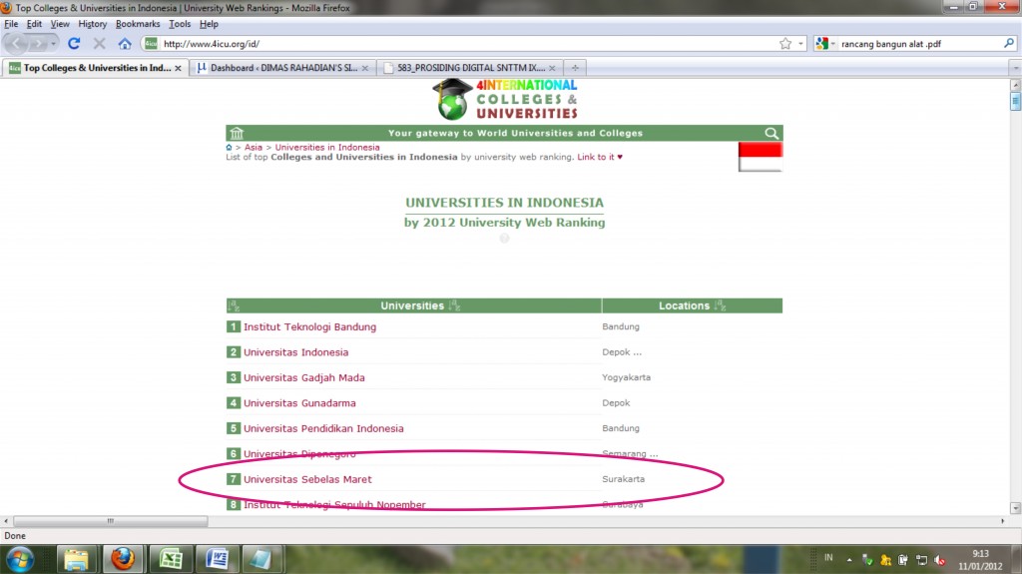Open Excel from the taskbar
The height and width of the screenshot is (574, 1022).
tap(170, 559)
